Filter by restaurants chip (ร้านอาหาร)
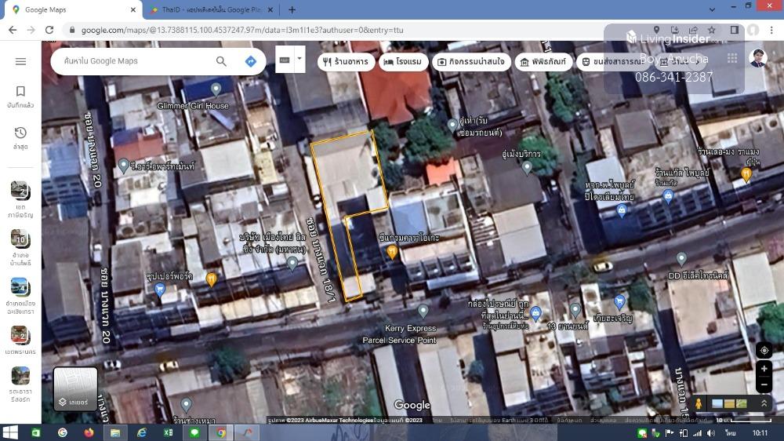 click(x=346, y=62)
